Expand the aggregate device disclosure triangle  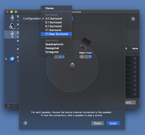[x=6, y=59]
